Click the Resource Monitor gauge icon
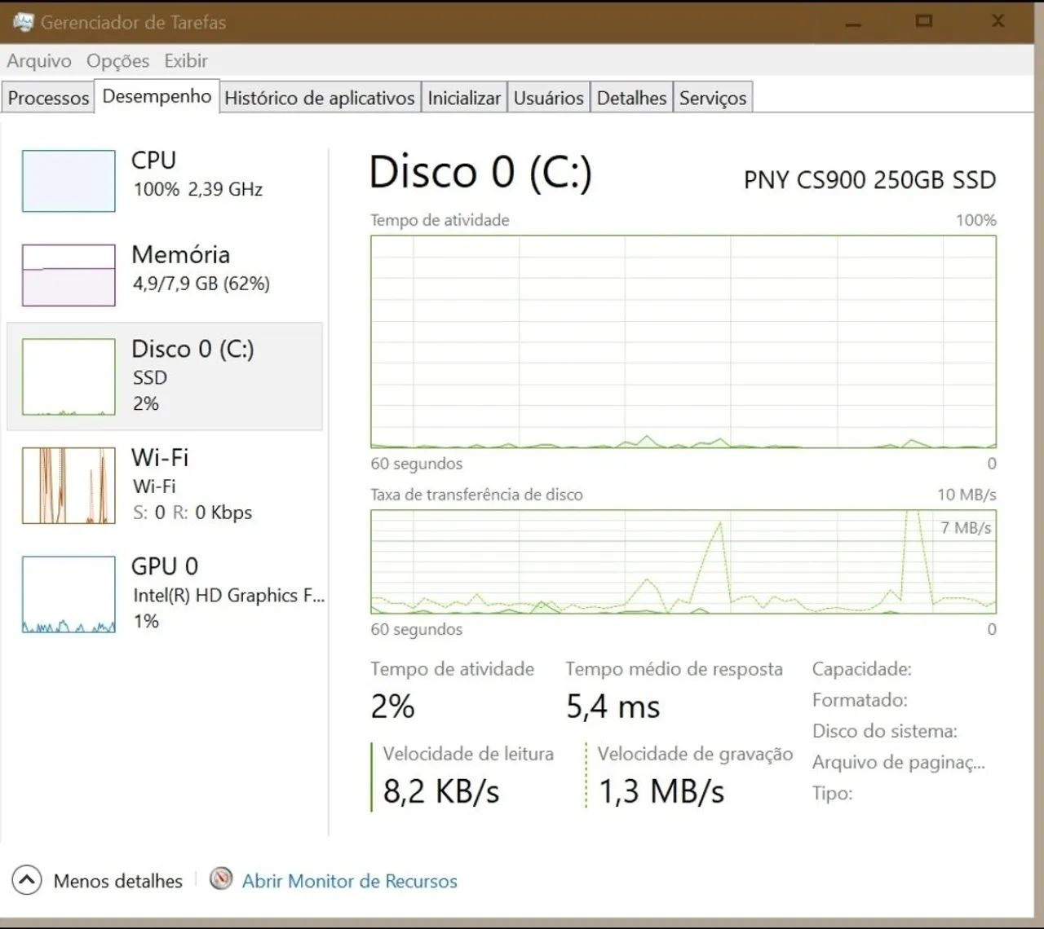1044x929 pixels. [221, 878]
